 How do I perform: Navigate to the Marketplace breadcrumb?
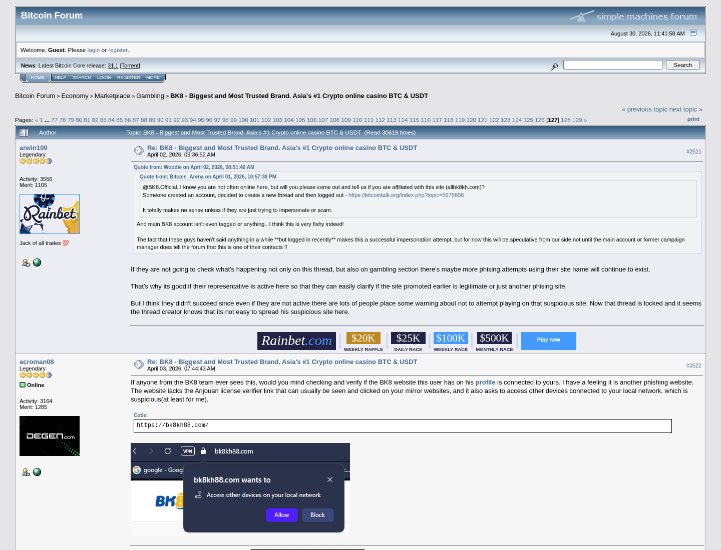click(x=112, y=96)
